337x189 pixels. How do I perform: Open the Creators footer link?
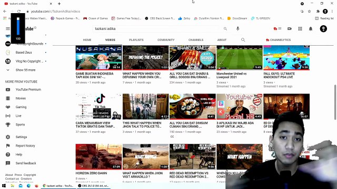pos(26,178)
